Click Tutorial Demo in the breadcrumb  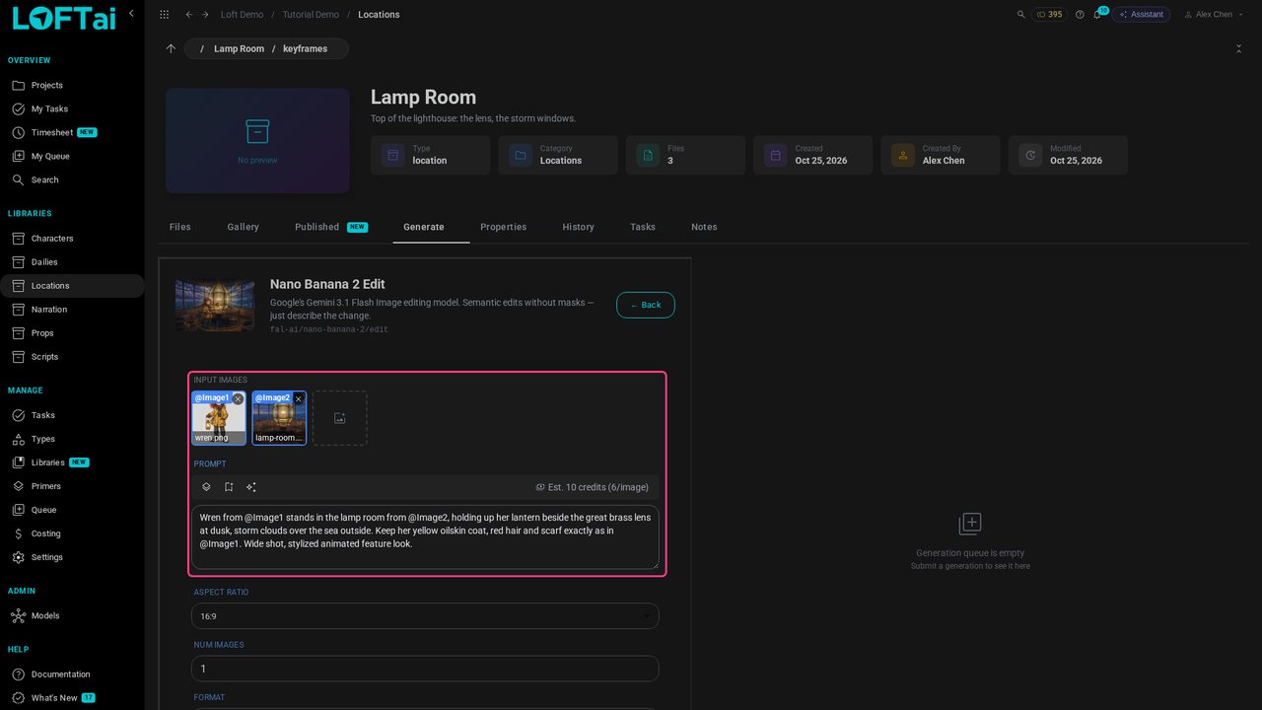click(x=311, y=15)
